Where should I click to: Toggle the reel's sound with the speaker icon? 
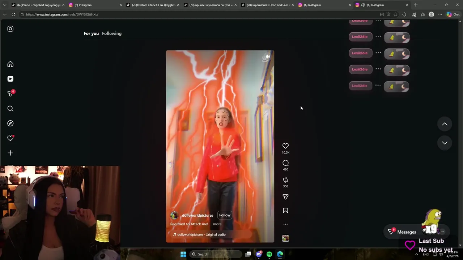click(x=267, y=56)
